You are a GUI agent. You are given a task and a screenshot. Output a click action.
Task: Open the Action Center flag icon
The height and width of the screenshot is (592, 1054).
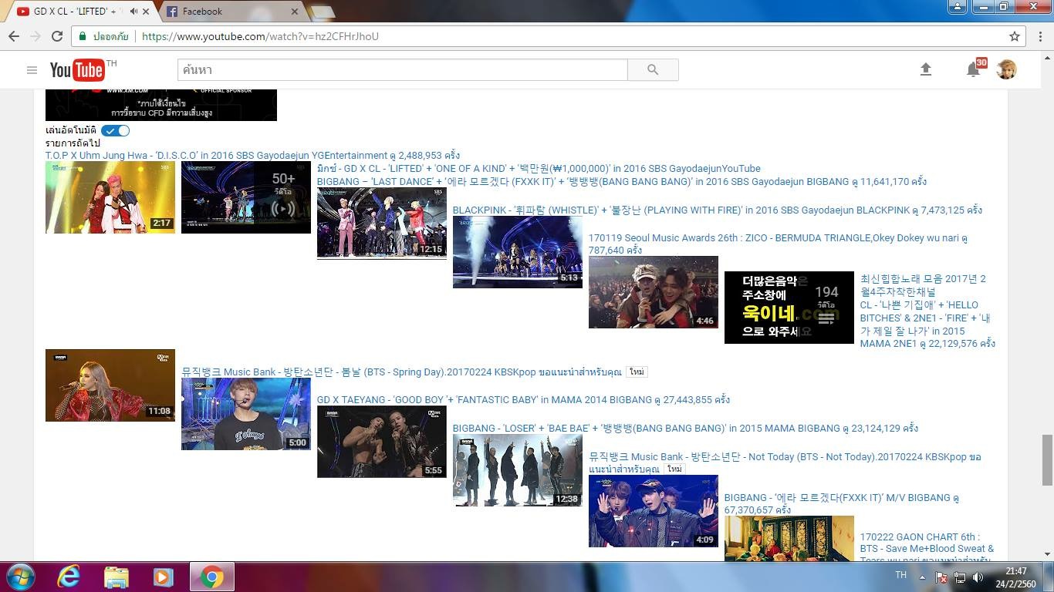(941, 577)
